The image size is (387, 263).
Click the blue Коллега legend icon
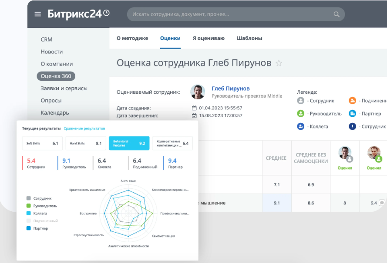pos(301,126)
